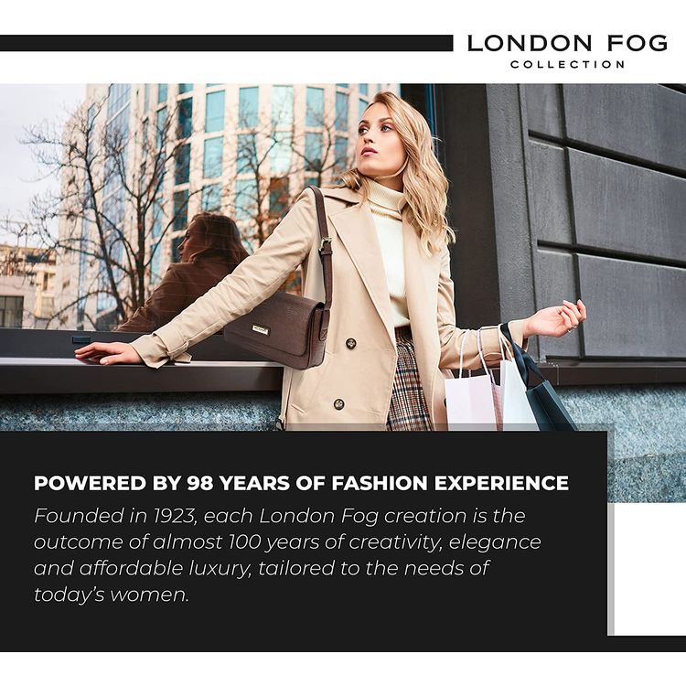686x686 pixels.
Task: Click the white box beside the text panel
Action: point(649,569)
